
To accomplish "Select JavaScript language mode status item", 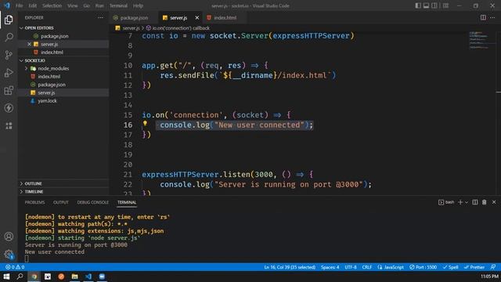I will click(391, 267).
